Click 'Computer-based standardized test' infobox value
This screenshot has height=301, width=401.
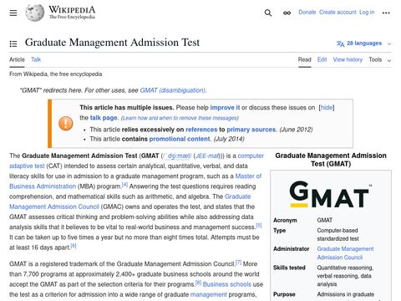click(338, 234)
